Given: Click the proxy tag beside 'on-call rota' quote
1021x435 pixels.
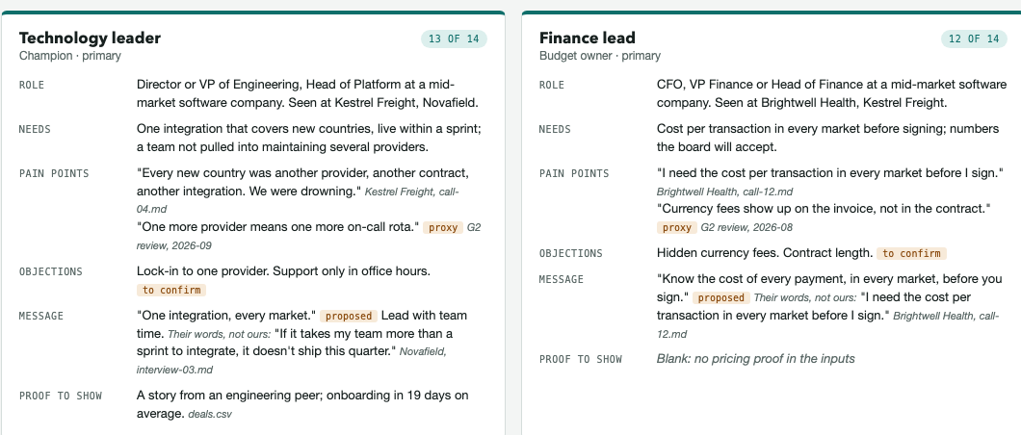Looking at the screenshot, I should 443,227.
